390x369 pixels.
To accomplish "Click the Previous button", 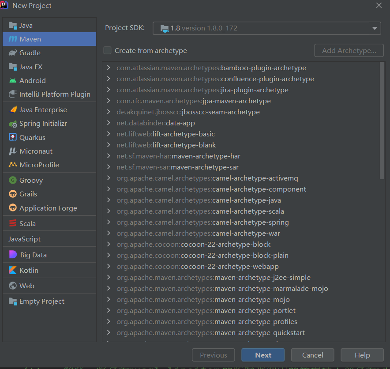I will coord(214,355).
